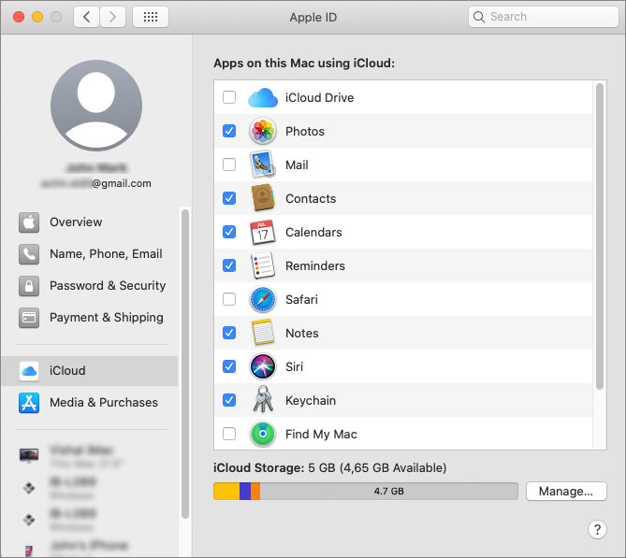Screen dimensions: 626x558
Task: Enable the Mail checkbox
Action: tap(229, 165)
